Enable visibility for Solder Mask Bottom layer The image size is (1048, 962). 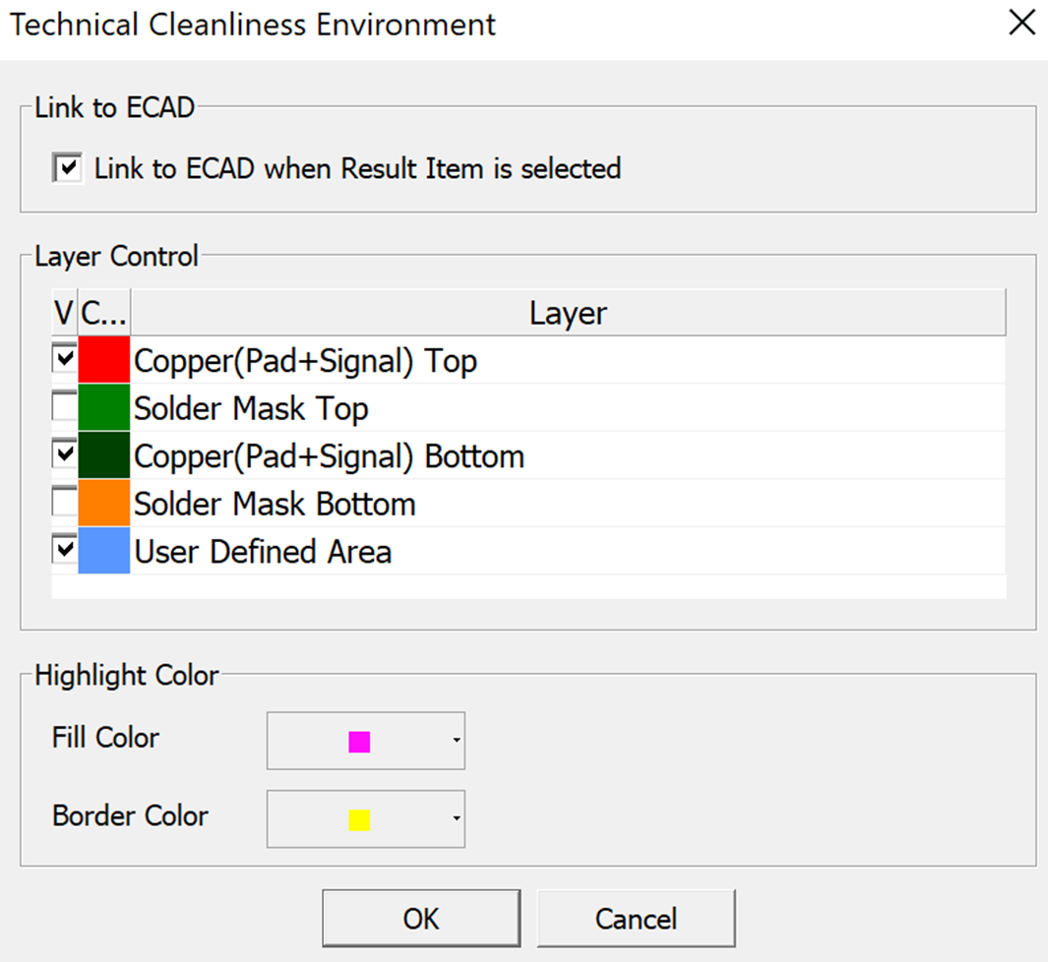coord(65,503)
